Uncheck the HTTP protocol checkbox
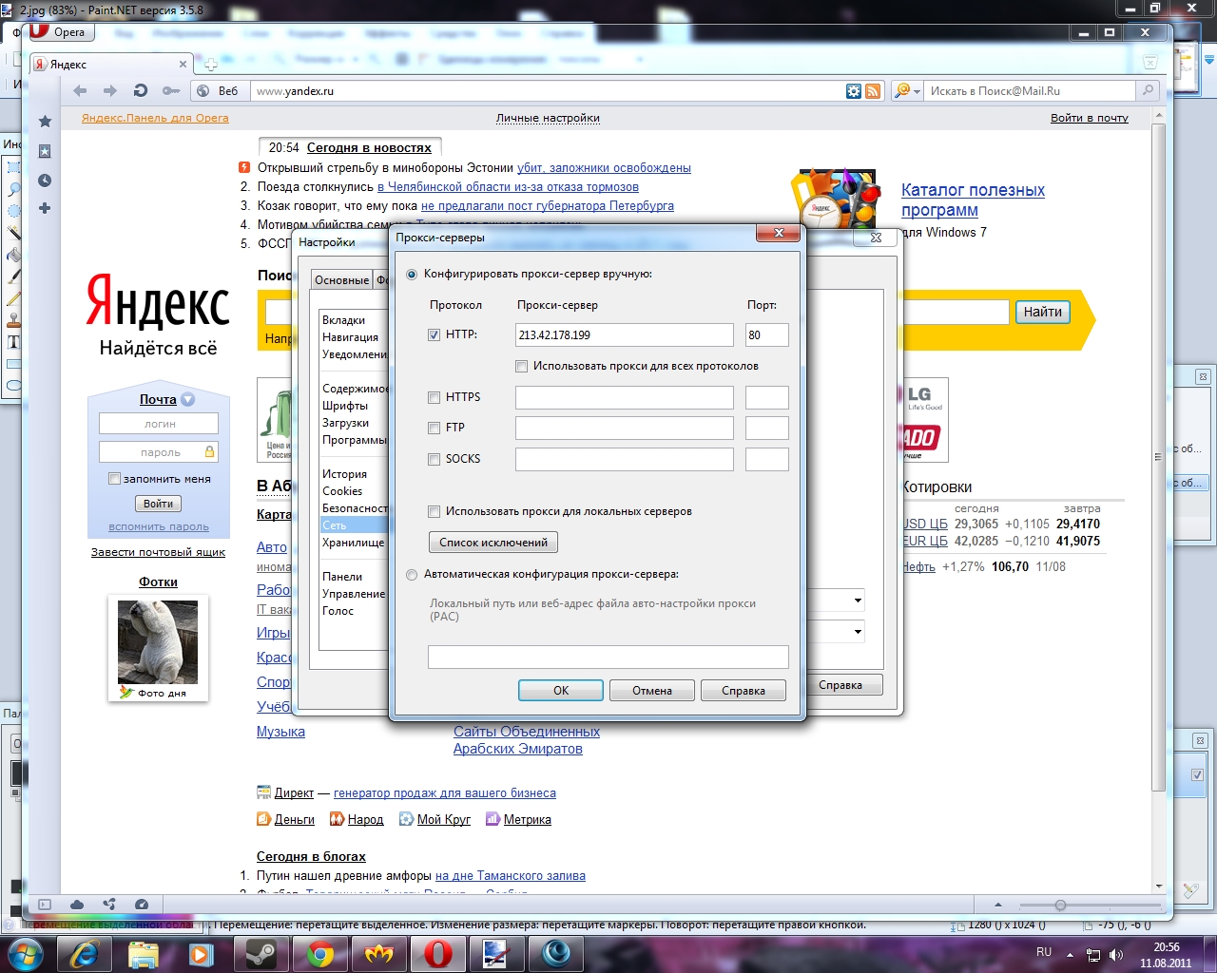The width and height of the screenshot is (1217, 973). [435, 334]
